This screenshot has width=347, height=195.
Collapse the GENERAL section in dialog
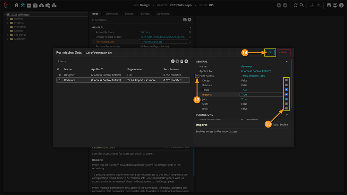pyautogui.click(x=287, y=62)
